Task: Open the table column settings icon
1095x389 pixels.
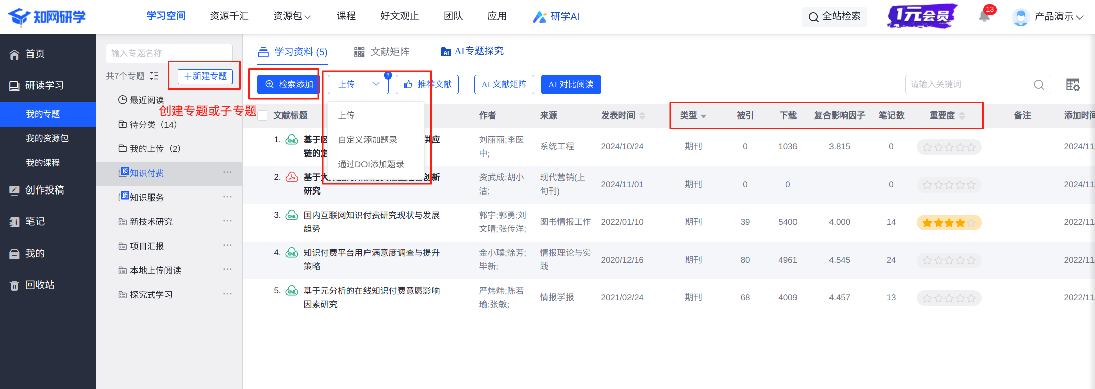Action: click(1073, 85)
